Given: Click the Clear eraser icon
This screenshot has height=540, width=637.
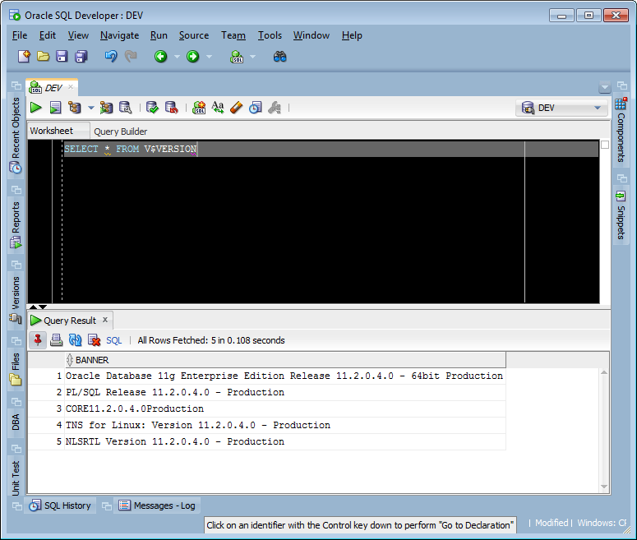Looking at the screenshot, I should coord(237,108).
